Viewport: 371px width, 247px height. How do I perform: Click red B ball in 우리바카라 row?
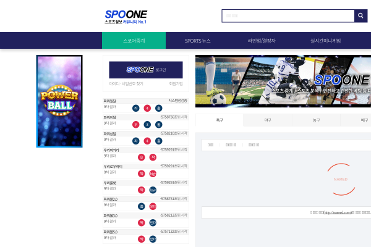click(x=142, y=157)
